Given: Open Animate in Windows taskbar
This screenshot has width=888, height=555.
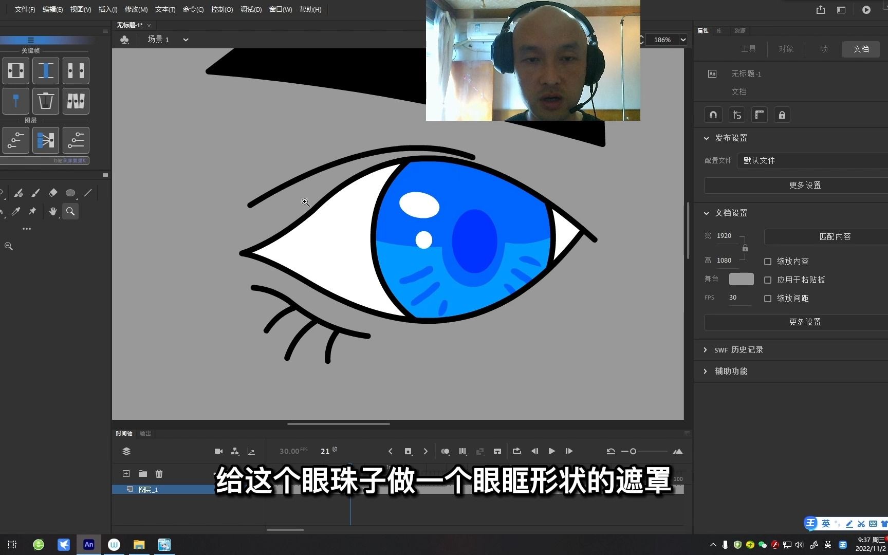Looking at the screenshot, I should tap(89, 544).
